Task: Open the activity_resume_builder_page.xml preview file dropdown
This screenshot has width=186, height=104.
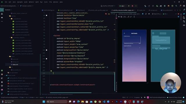Action: click(x=129, y=14)
